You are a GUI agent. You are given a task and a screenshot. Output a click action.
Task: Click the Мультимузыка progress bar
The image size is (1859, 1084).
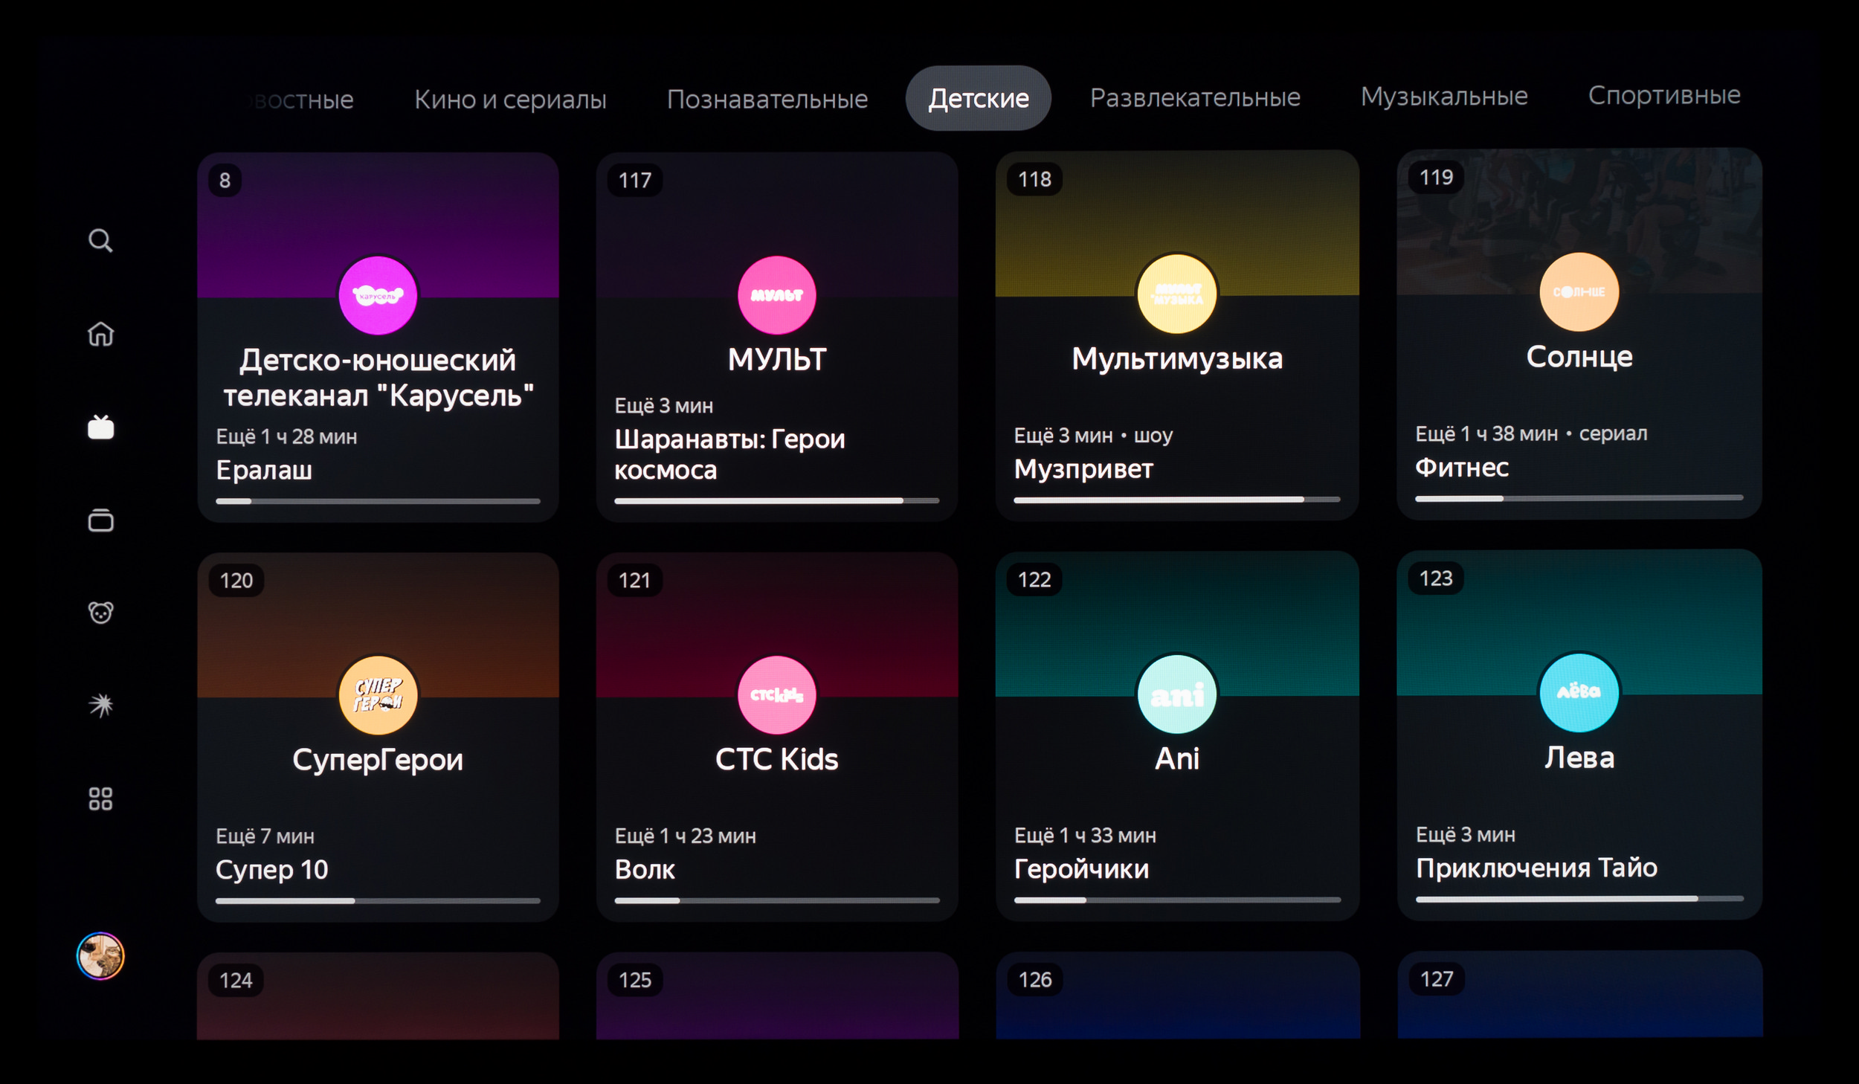click(x=1176, y=500)
